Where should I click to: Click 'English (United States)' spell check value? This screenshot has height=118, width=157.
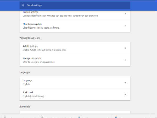coord(33,96)
